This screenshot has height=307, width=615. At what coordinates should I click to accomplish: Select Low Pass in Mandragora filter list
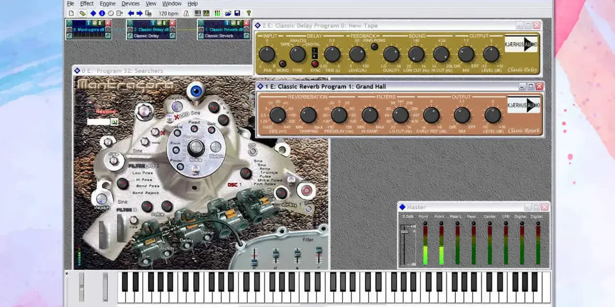(x=143, y=173)
